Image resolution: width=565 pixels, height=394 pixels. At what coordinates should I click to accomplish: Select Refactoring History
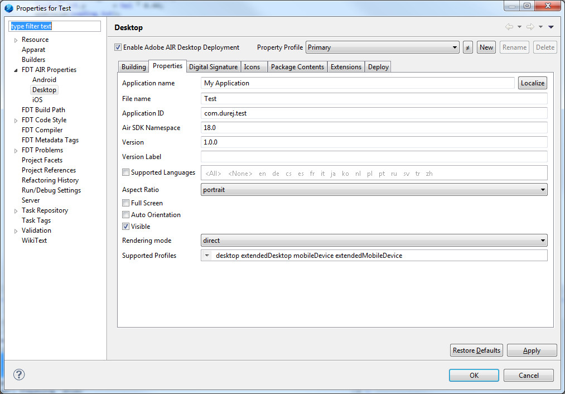coord(50,180)
